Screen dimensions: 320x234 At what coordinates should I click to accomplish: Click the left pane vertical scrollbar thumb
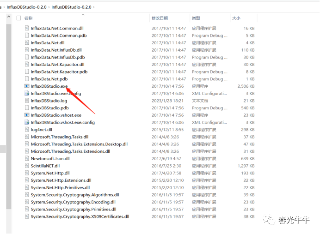9,116
